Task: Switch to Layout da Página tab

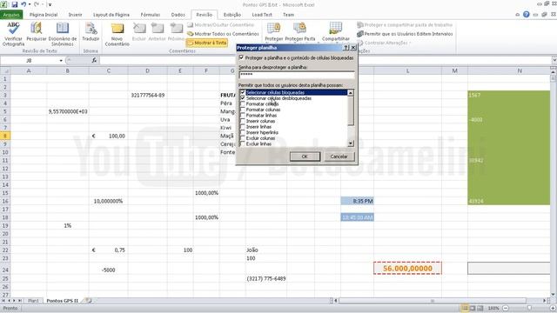Action: tap(111, 15)
